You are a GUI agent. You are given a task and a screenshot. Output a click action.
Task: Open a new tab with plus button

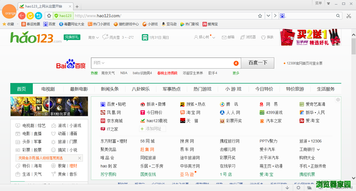[x=77, y=7]
